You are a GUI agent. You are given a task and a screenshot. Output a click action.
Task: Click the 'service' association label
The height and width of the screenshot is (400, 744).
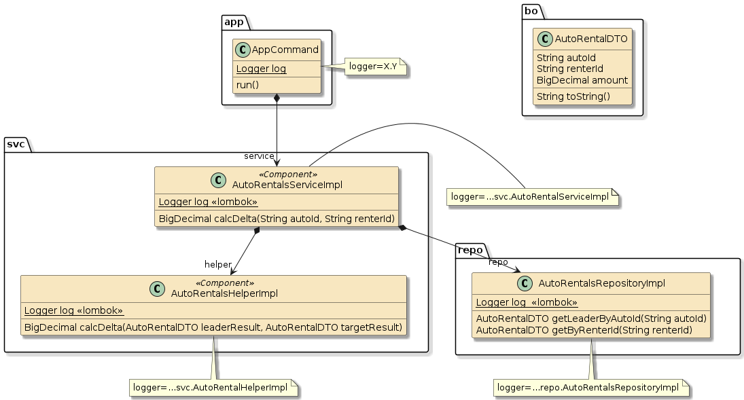[259, 156]
